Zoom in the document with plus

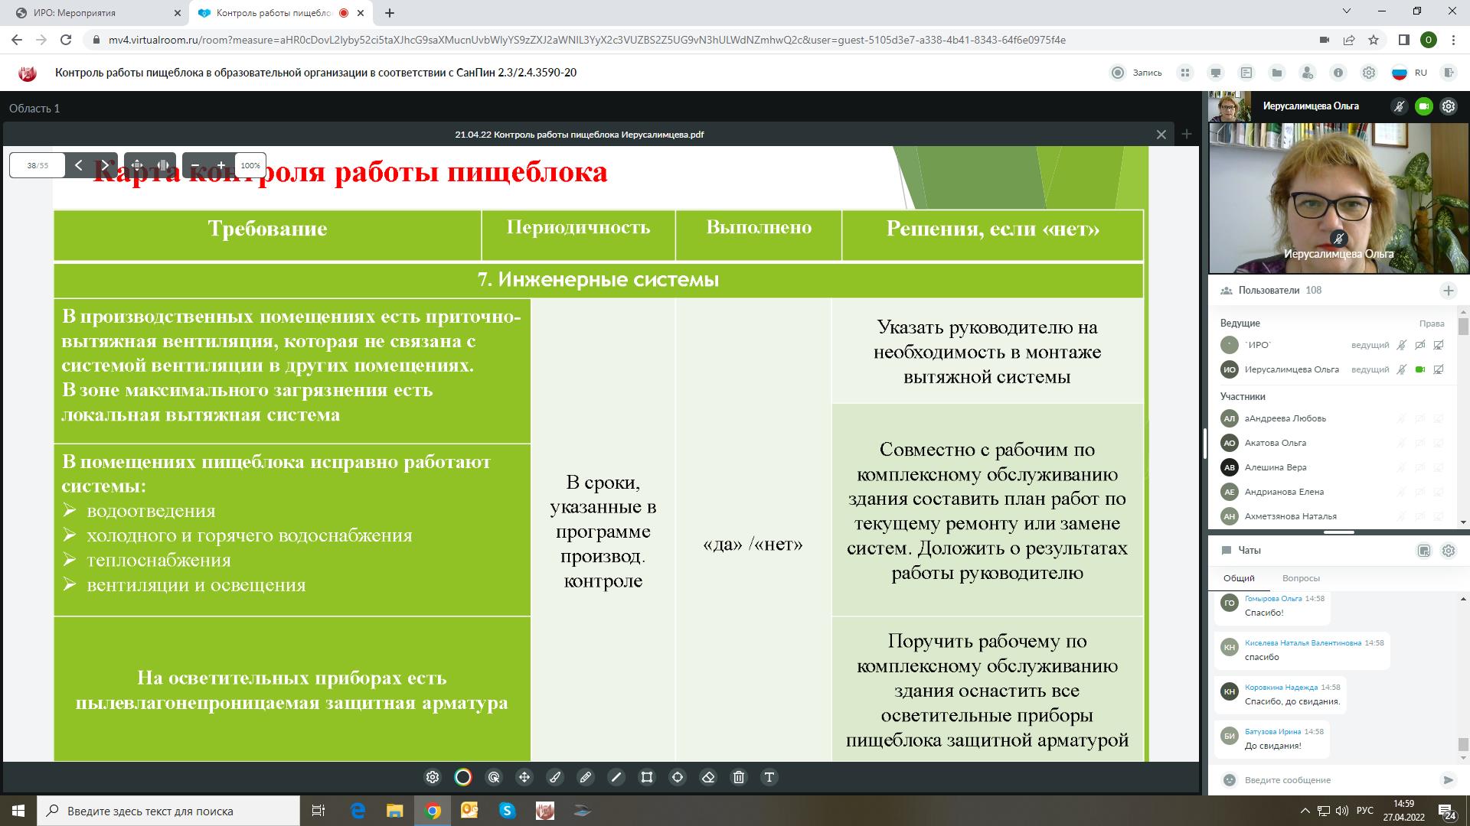point(221,165)
